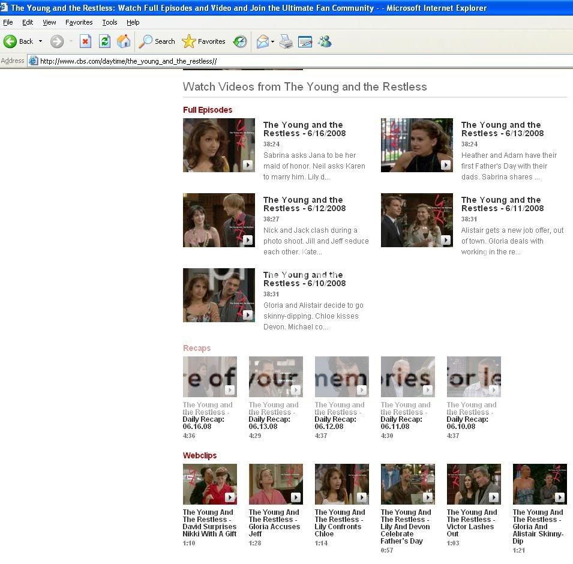This screenshot has width=573, height=564.
Task: Go to the Home page icon
Action: click(x=124, y=41)
